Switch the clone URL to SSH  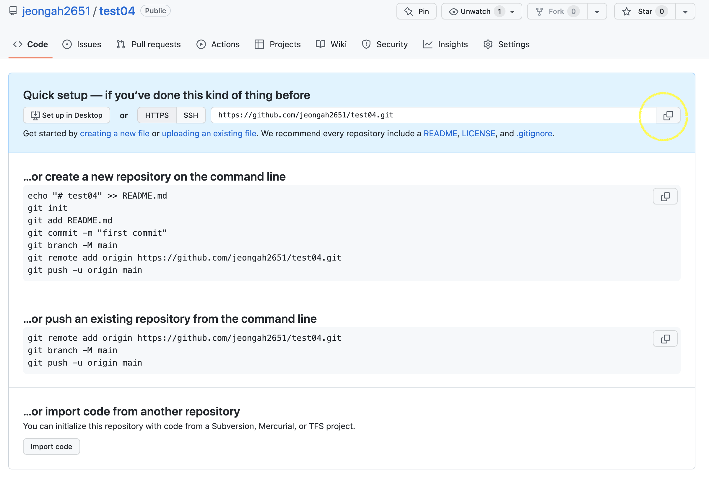(x=191, y=115)
